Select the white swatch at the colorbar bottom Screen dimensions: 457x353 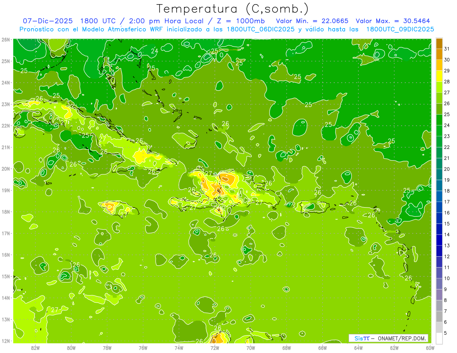[439, 338]
